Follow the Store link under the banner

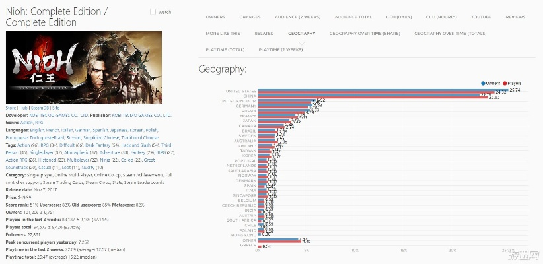tap(11, 107)
